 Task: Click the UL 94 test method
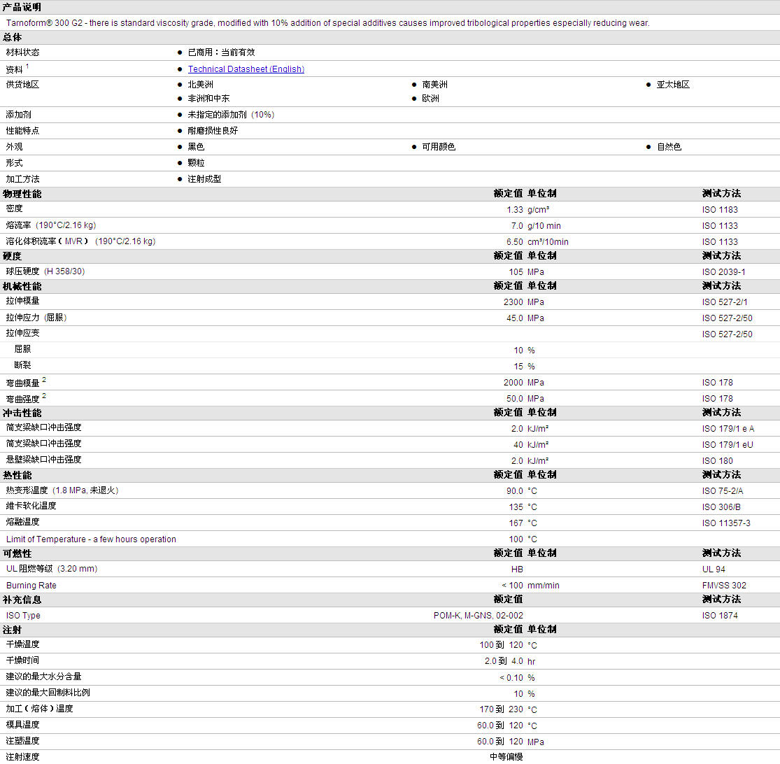click(x=714, y=570)
